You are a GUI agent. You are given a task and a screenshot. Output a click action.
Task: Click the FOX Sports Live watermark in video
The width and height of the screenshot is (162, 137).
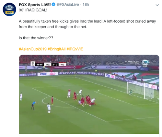coord(145,63)
